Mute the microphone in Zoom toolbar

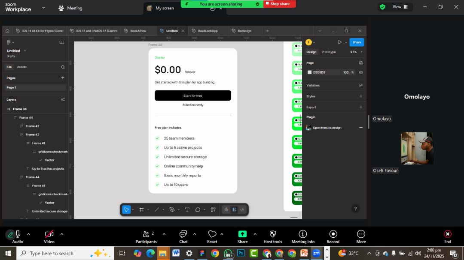click(17, 235)
